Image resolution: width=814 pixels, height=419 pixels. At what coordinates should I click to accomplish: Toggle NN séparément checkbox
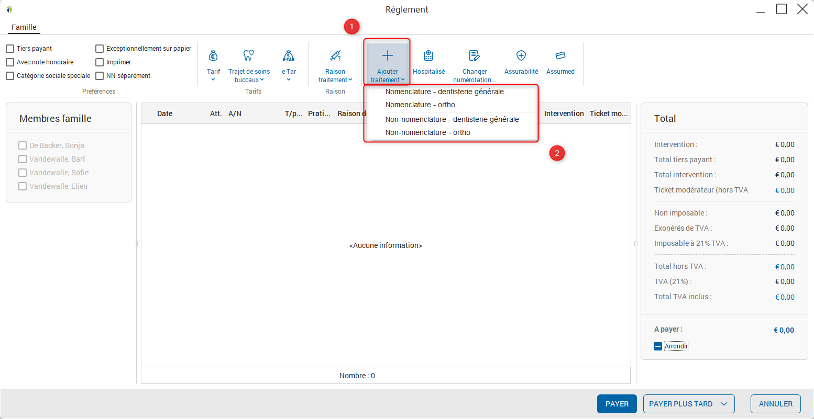[100, 76]
